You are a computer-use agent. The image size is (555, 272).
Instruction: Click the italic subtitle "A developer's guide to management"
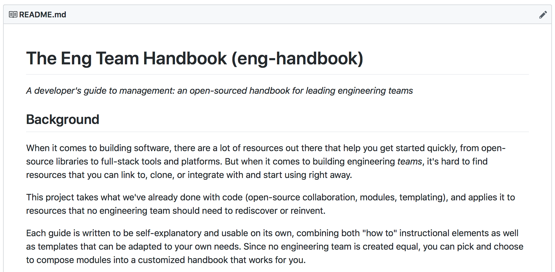click(220, 91)
